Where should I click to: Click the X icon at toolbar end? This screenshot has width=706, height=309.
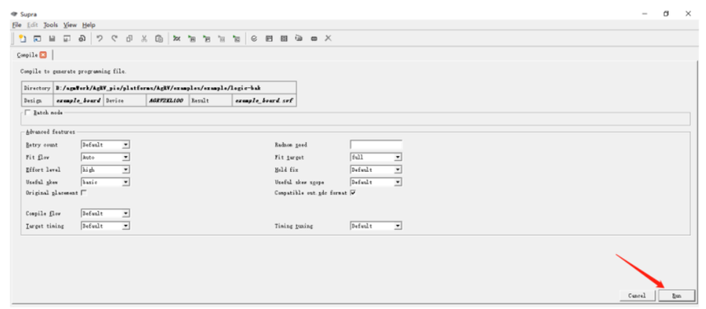pyautogui.click(x=328, y=39)
